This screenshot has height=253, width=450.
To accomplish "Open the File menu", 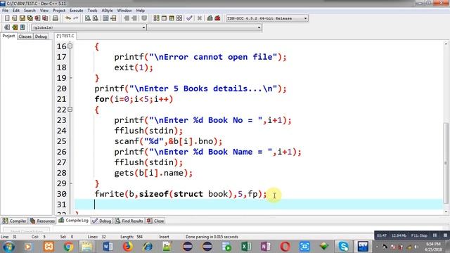I will click(5, 11).
